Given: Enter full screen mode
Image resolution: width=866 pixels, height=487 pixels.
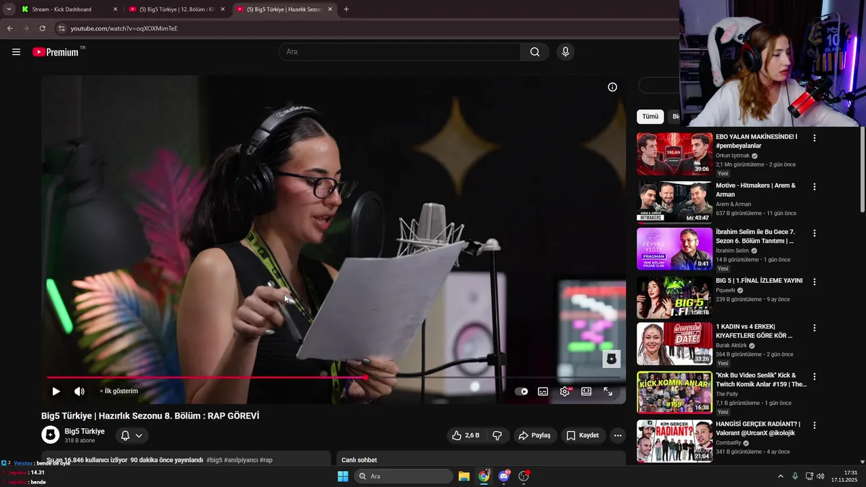Looking at the screenshot, I should (608, 391).
